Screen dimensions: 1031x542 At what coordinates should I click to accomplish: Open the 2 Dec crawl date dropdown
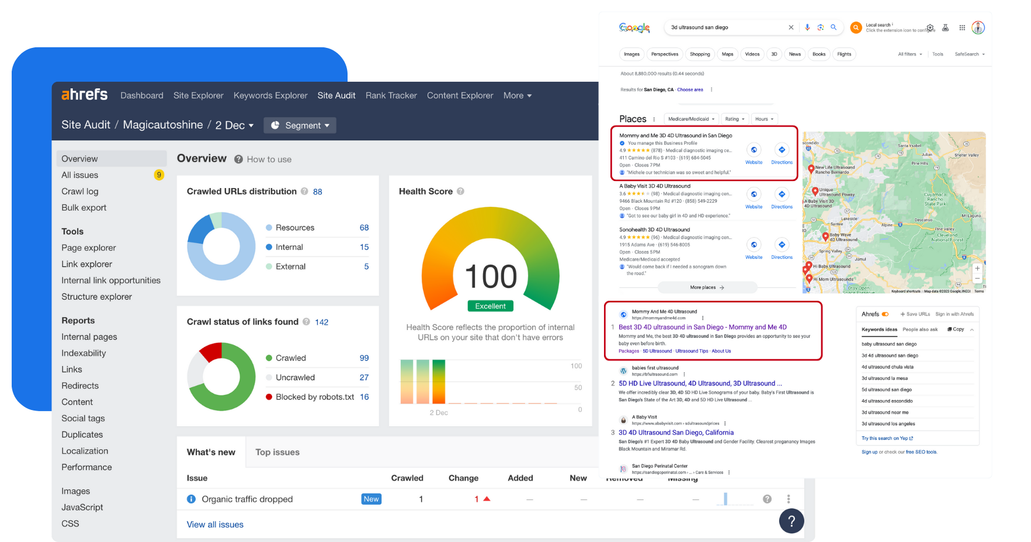(x=234, y=125)
